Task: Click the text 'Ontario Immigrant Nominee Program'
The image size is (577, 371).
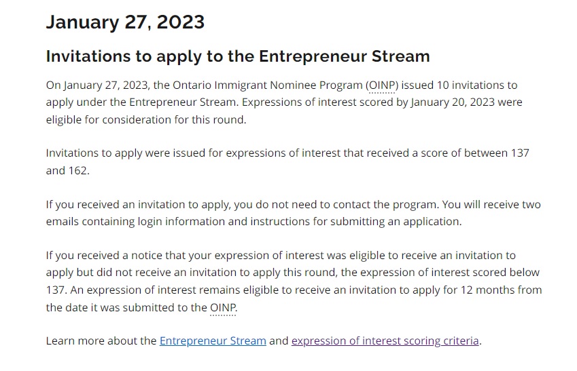Action: pyautogui.click(x=268, y=85)
